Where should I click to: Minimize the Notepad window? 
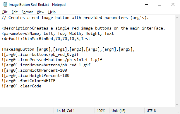click(x=146, y=5)
